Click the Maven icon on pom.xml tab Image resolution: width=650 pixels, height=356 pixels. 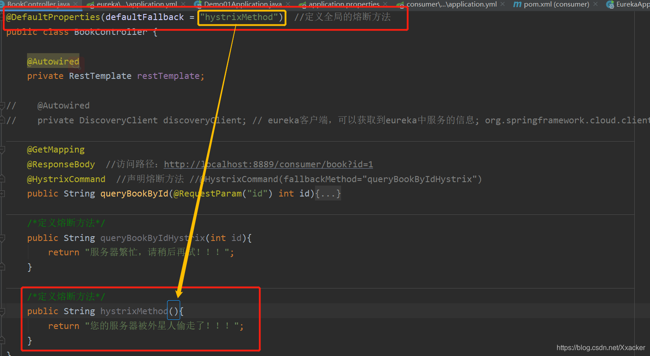pyautogui.click(x=517, y=4)
